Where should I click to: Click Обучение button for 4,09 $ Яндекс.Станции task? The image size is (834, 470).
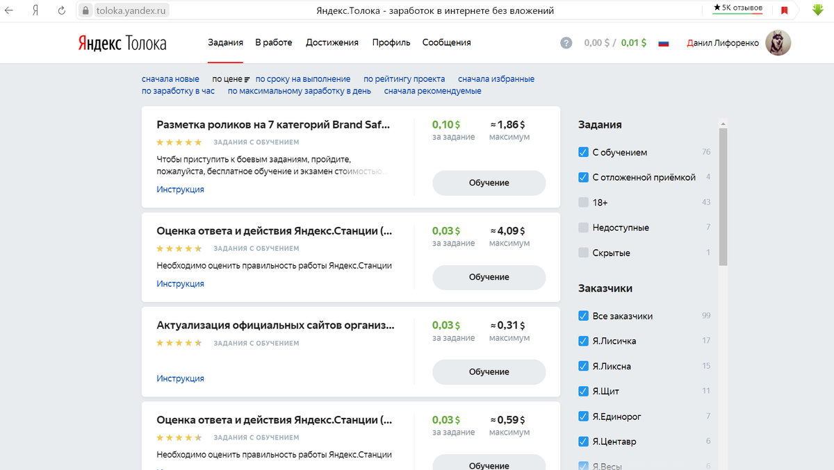(489, 277)
